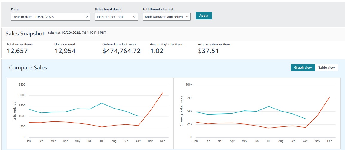This screenshot has height=150, width=345.
Task: Click the Avg. units/order item value 1.02
Action: point(157,51)
